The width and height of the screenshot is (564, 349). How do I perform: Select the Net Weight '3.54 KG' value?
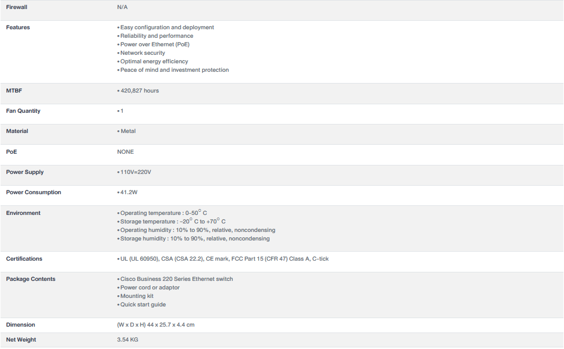pyautogui.click(x=128, y=339)
